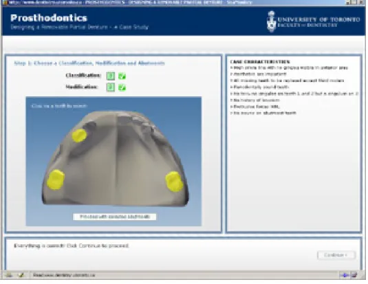Click the status bar URL text
The width and height of the screenshot is (368, 284).
(64, 275)
